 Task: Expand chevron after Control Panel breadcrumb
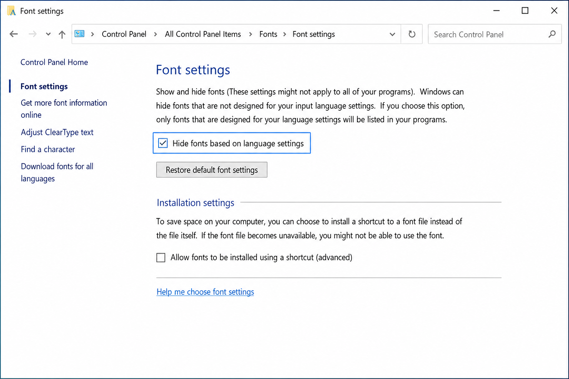click(156, 34)
